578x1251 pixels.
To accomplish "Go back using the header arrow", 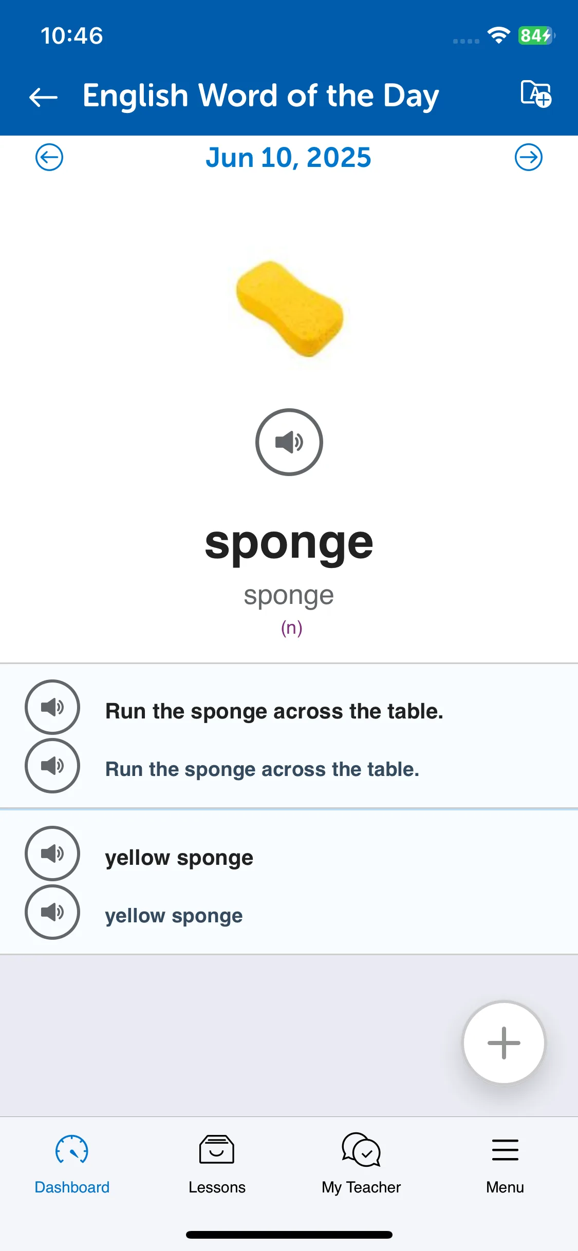I will click(x=44, y=97).
